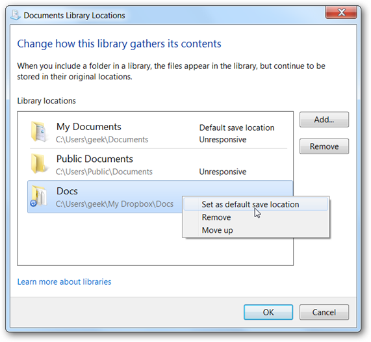Open Learn more about libraries link

pyautogui.click(x=64, y=282)
